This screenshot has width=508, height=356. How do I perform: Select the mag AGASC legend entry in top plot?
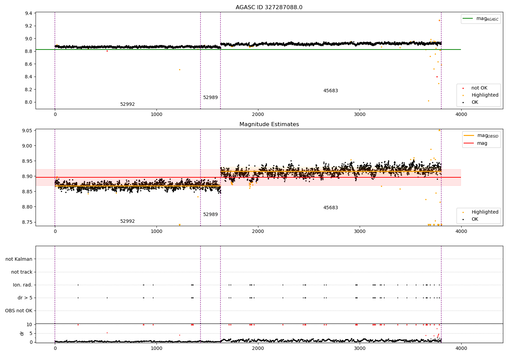tap(481, 19)
